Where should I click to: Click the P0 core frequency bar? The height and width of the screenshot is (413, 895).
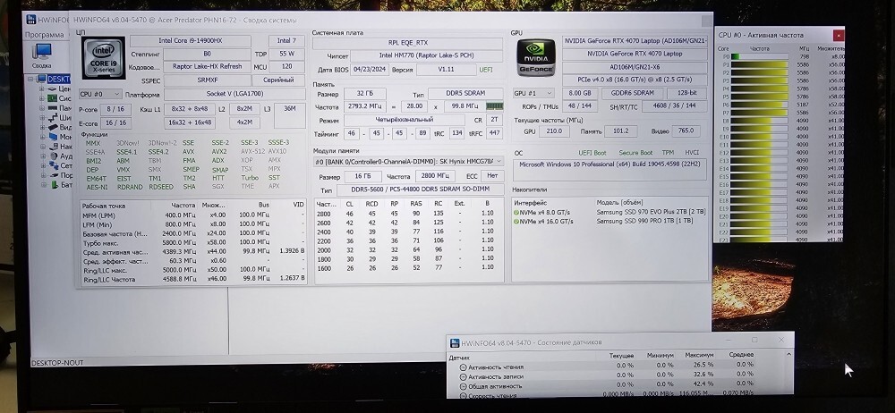point(759,57)
